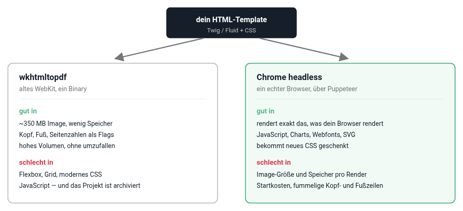Viewport: 463px width, 211px height.
Task: Select the 'Twig / Fluid + CSS' subtitle
Action: tap(231, 31)
